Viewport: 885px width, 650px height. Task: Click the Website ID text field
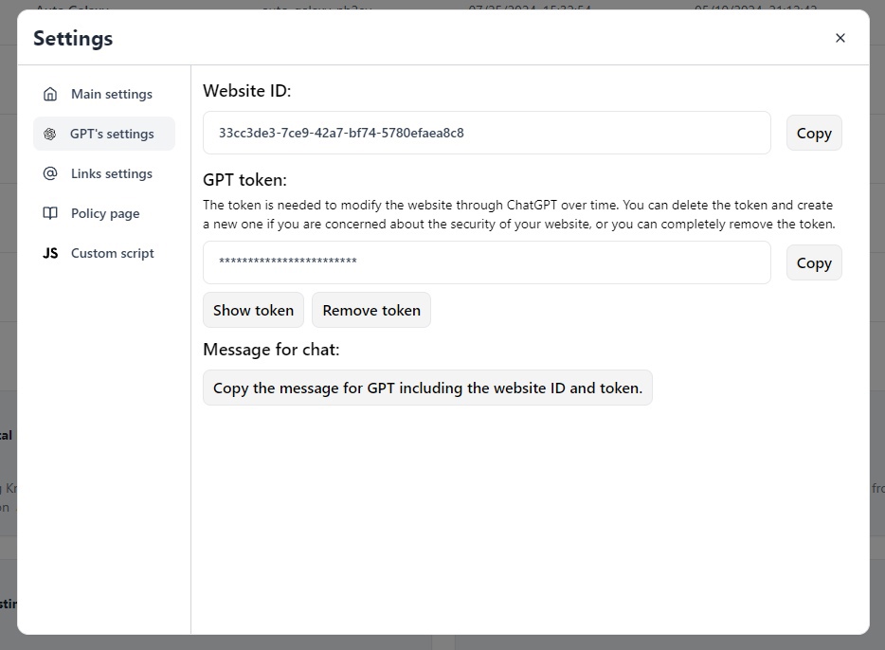coord(486,133)
